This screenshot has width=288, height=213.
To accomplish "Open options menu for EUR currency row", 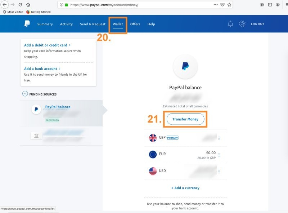I will [219, 155].
